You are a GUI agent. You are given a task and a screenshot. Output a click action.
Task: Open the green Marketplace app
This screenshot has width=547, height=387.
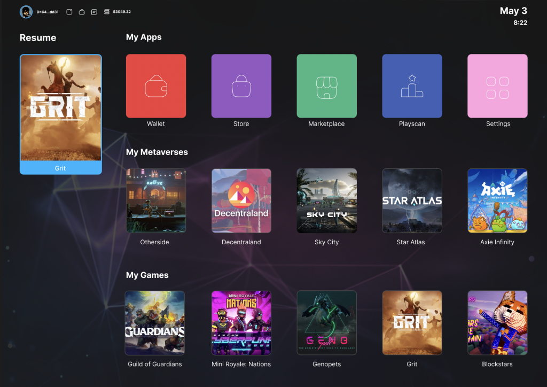326,86
